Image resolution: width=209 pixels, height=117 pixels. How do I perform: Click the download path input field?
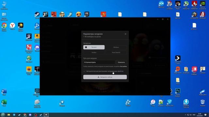[99, 62]
